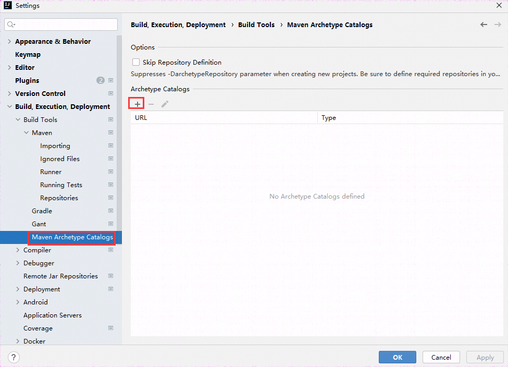508x367 pixels.
Task: Click project-level icon beside Gant
Action: 111,224
